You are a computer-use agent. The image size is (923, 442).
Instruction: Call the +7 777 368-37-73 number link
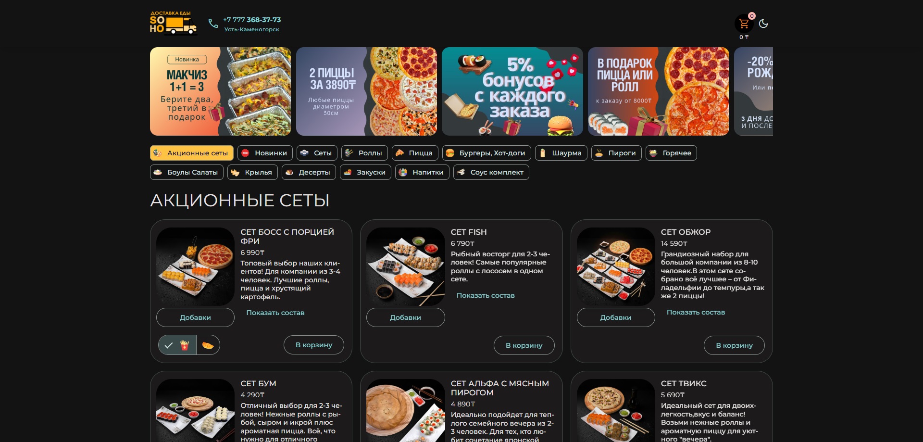[x=252, y=20]
